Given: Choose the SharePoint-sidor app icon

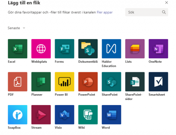Looking at the screenshot, I should pos(135,82).
